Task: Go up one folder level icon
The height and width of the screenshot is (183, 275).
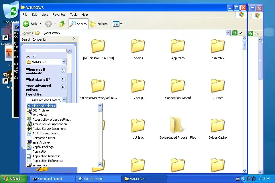Action: tap(62, 24)
